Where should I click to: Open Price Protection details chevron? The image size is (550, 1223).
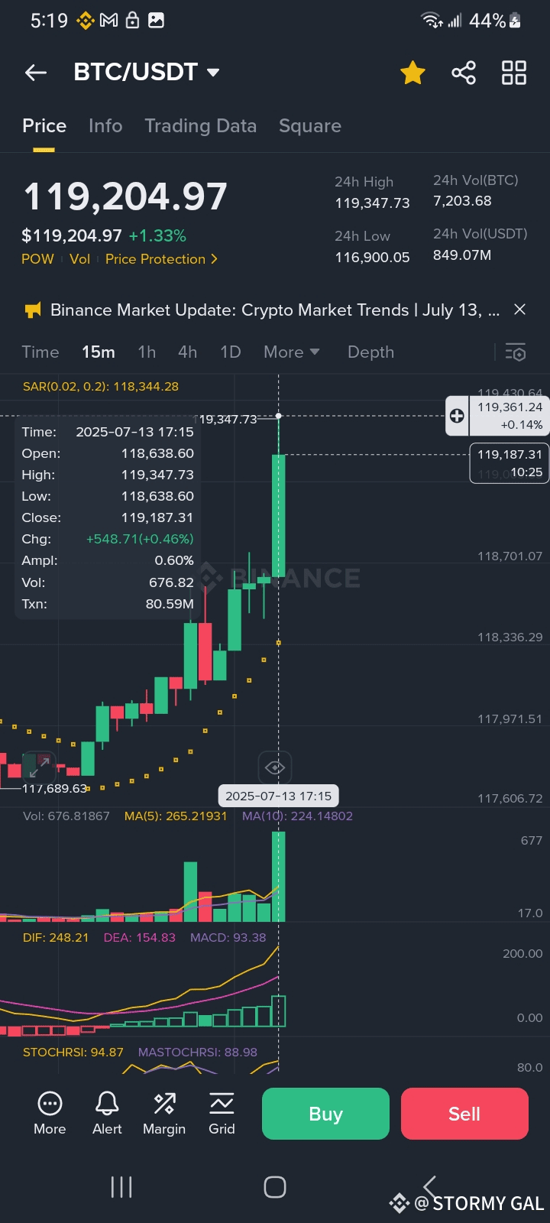click(215, 259)
